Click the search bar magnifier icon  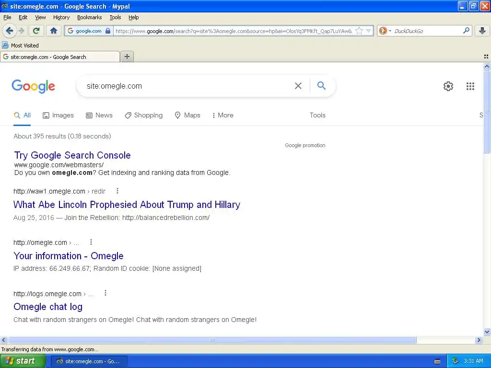click(466, 31)
